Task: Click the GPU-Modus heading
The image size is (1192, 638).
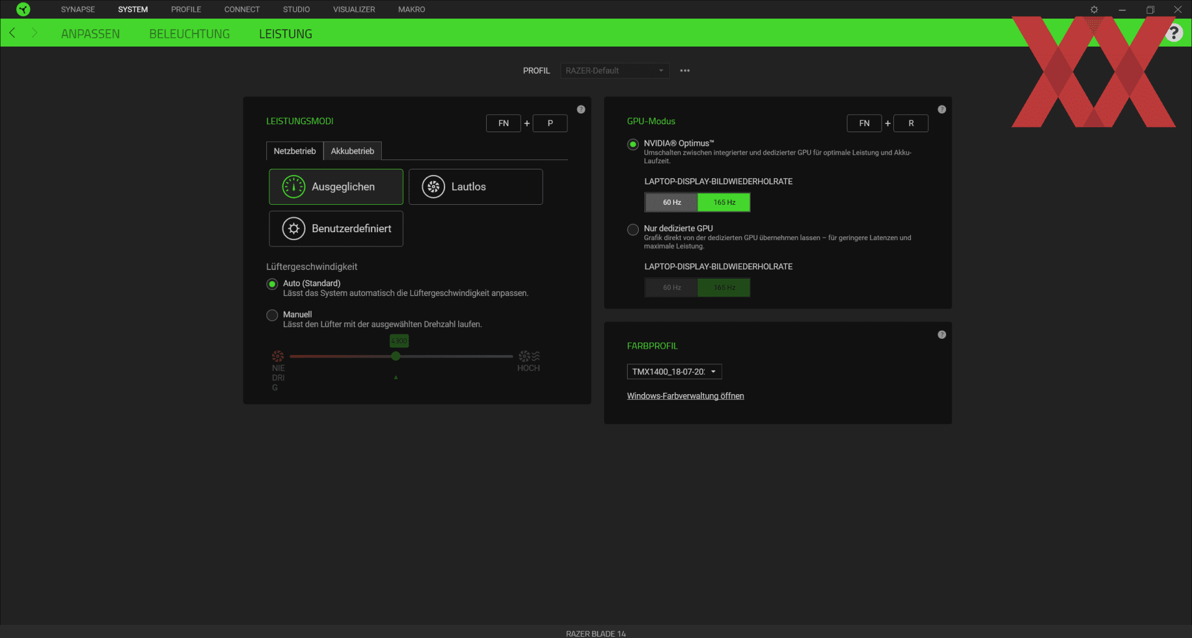Action: click(651, 121)
